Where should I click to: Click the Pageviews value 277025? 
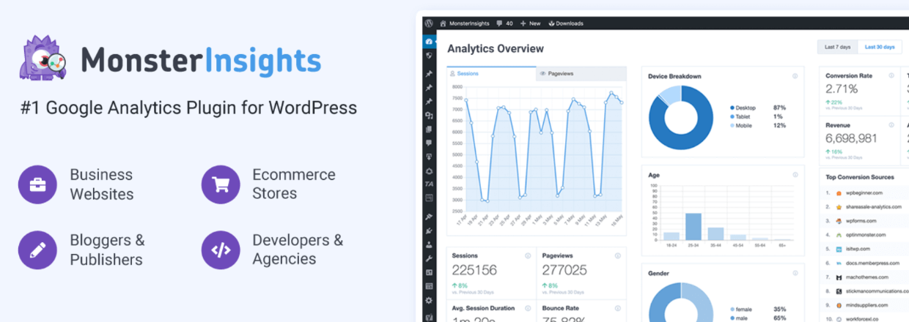[x=564, y=270]
